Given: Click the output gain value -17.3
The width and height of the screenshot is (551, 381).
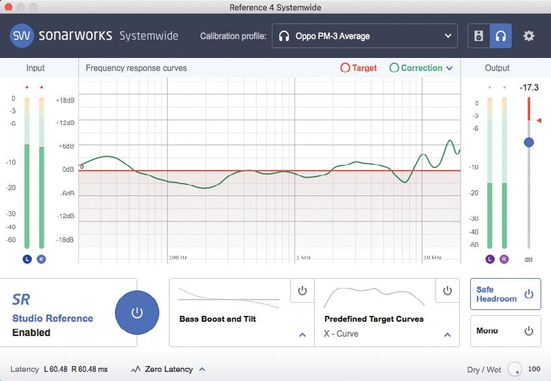Looking at the screenshot, I should pos(529,87).
